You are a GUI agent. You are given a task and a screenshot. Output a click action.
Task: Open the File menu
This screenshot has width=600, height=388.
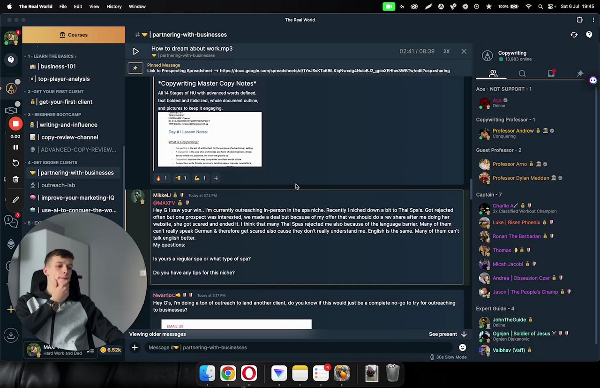63,7
